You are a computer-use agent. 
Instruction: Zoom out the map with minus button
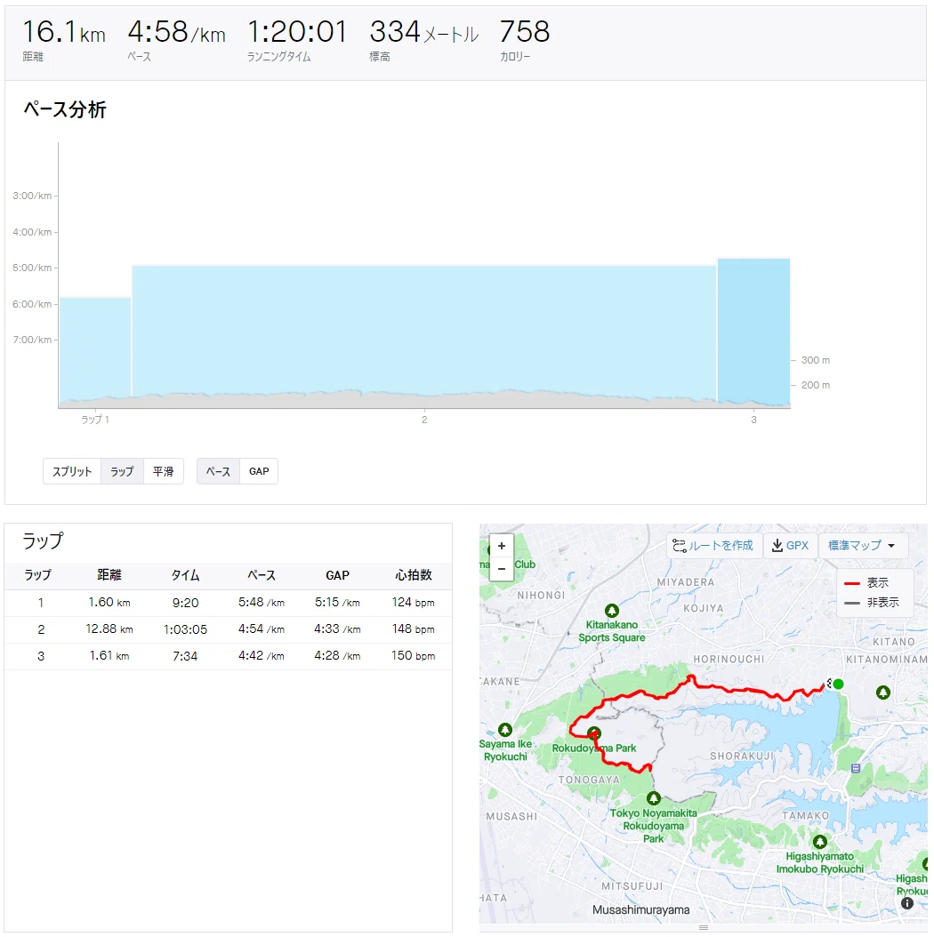(501, 569)
